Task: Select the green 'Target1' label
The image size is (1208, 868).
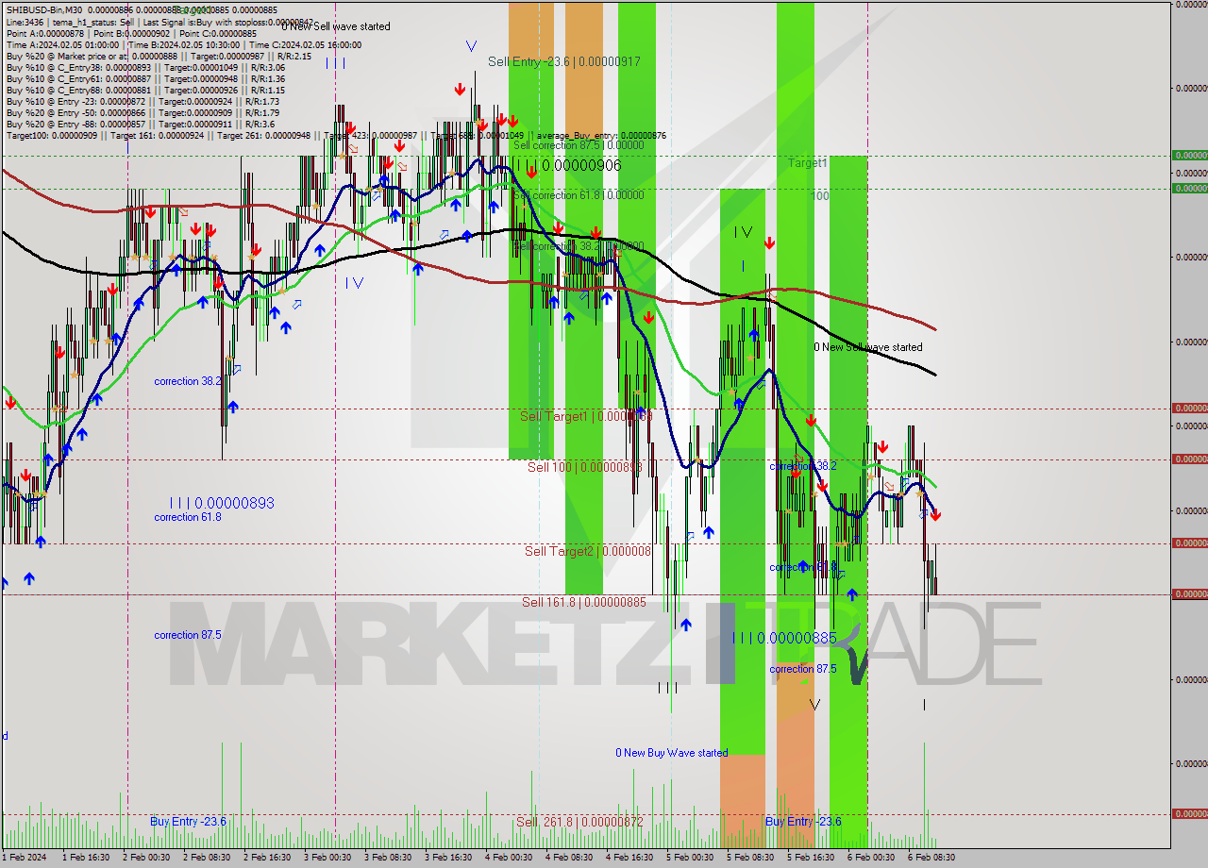Action: point(808,163)
